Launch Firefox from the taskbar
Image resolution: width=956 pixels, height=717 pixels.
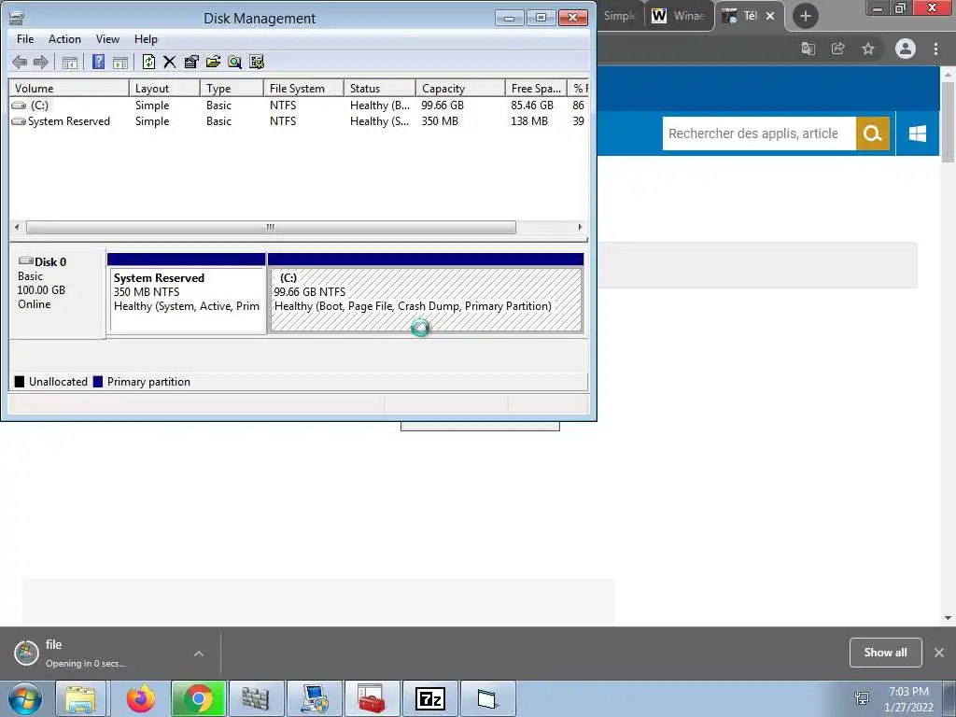pyautogui.click(x=141, y=698)
